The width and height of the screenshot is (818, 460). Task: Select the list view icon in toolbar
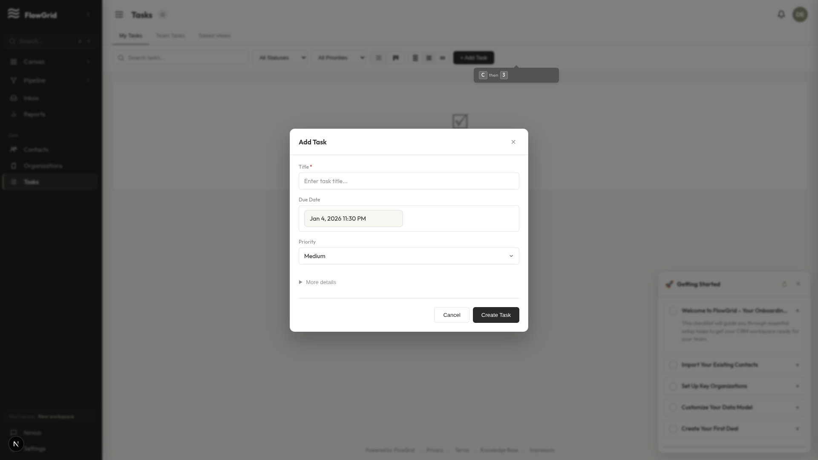point(379,57)
